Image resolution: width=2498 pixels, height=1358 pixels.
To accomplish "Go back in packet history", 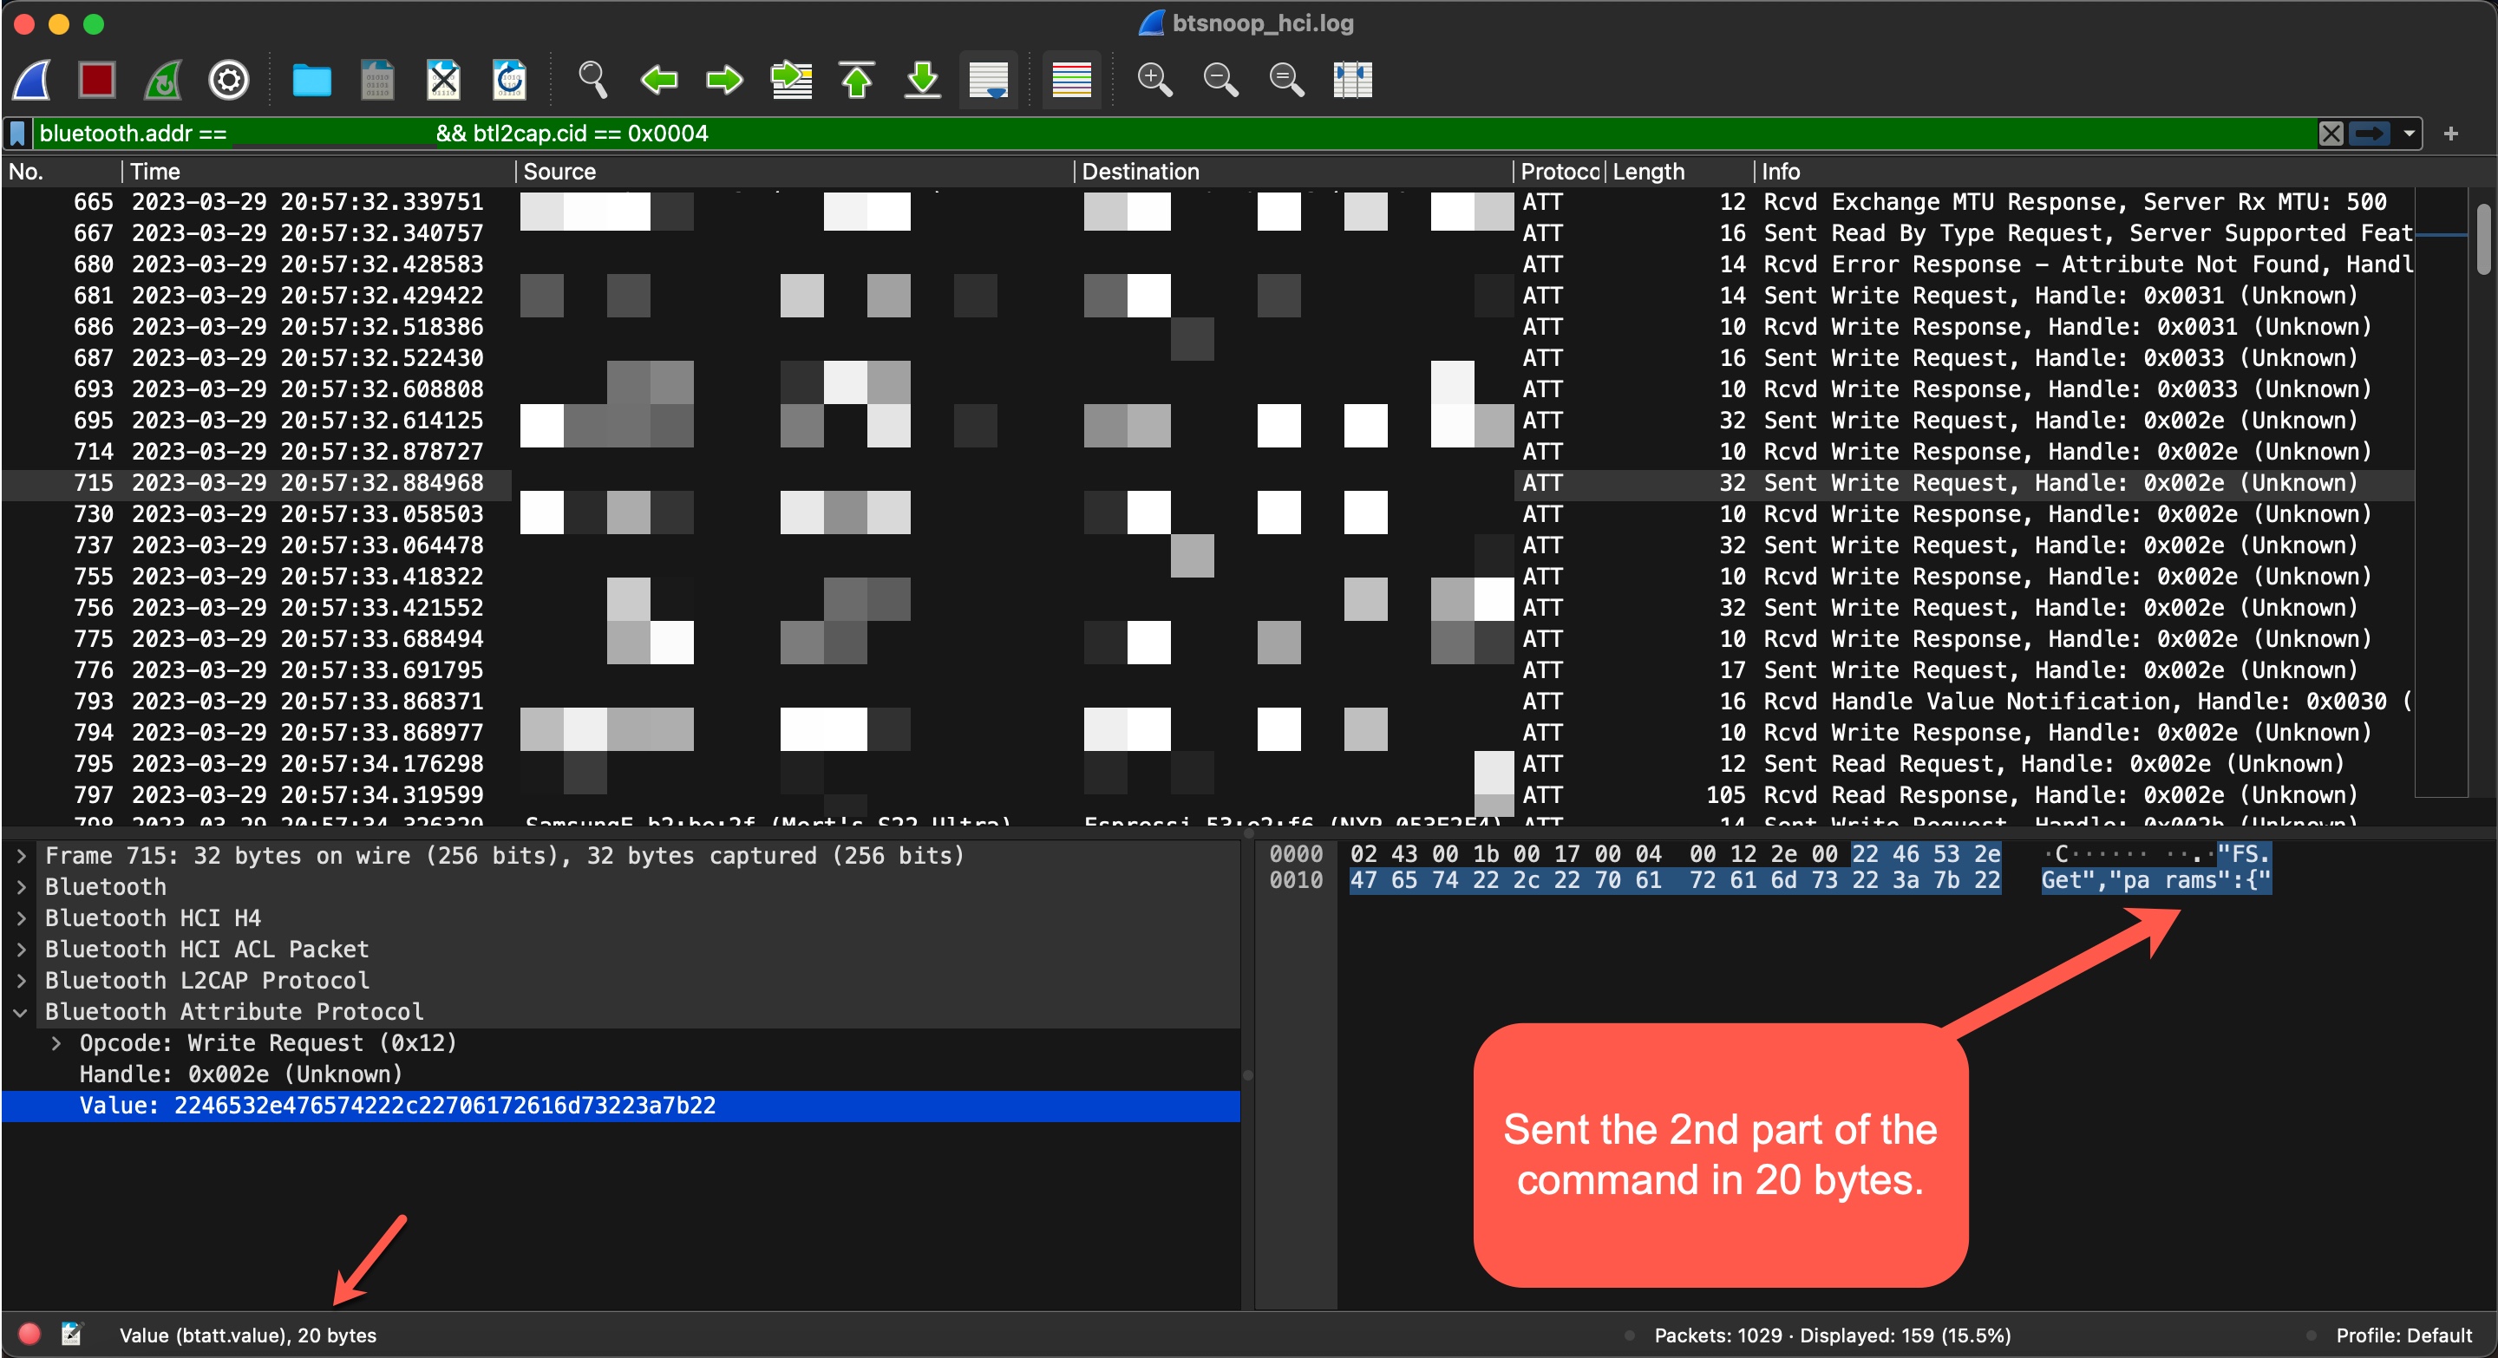I will (659, 80).
